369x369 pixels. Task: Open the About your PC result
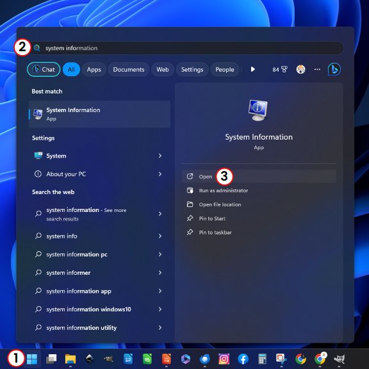(x=99, y=174)
